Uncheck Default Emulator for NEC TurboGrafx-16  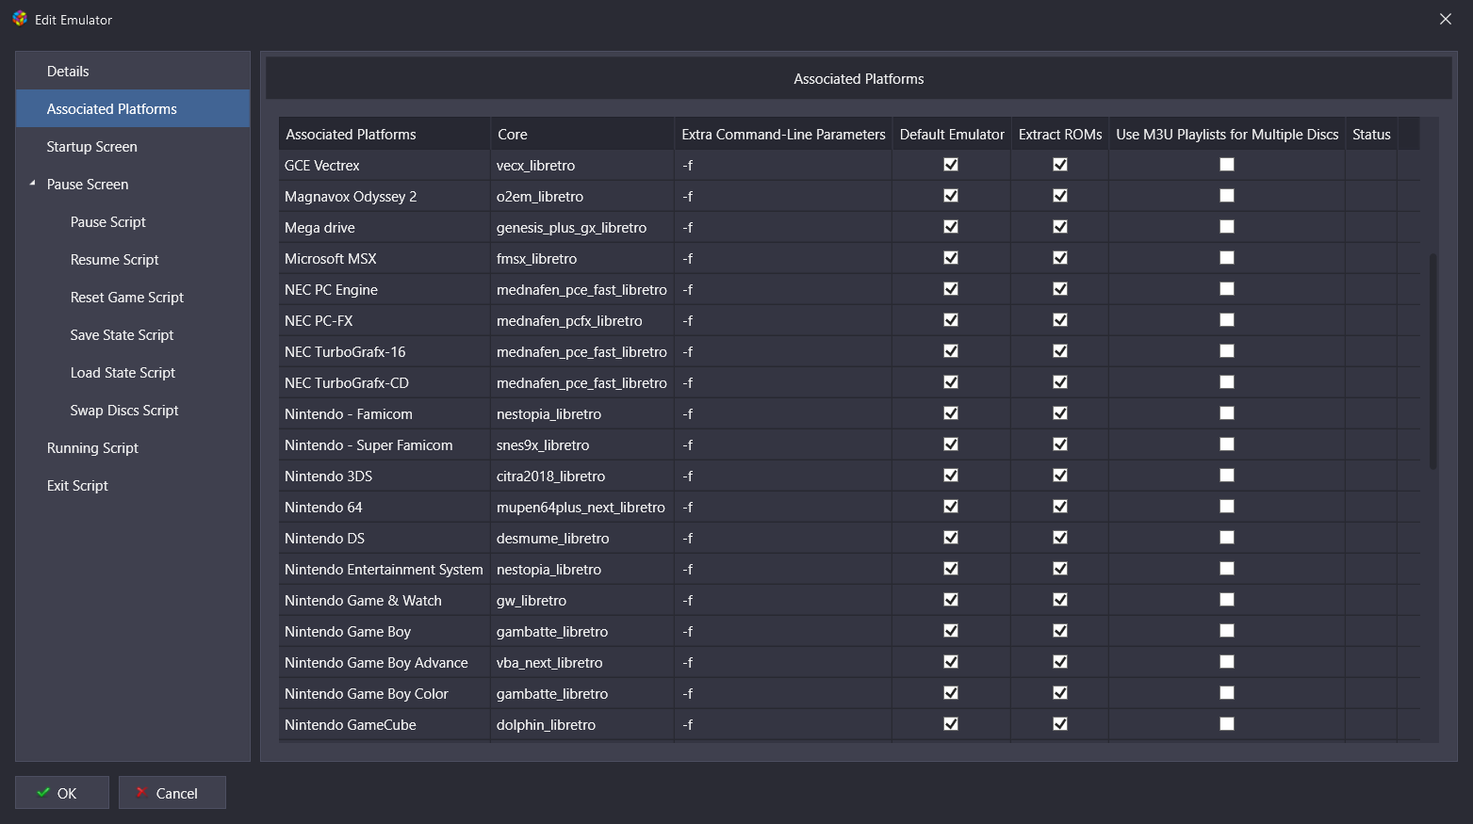(951, 351)
